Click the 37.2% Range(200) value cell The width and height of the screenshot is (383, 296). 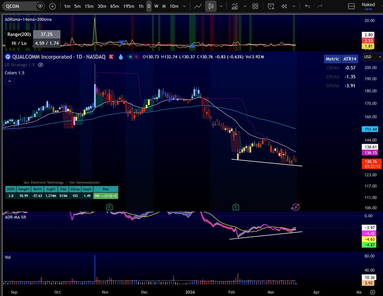click(x=47, y=34)
